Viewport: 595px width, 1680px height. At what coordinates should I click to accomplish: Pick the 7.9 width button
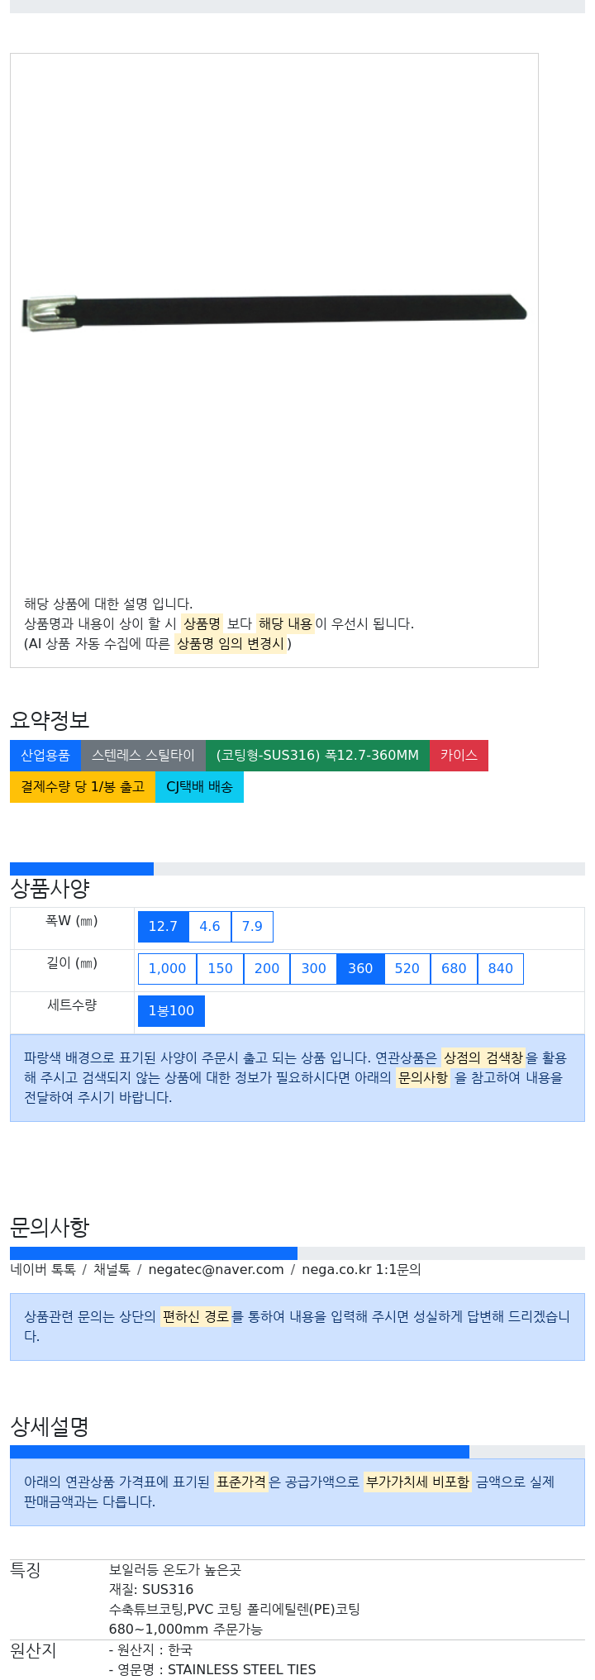252,927
